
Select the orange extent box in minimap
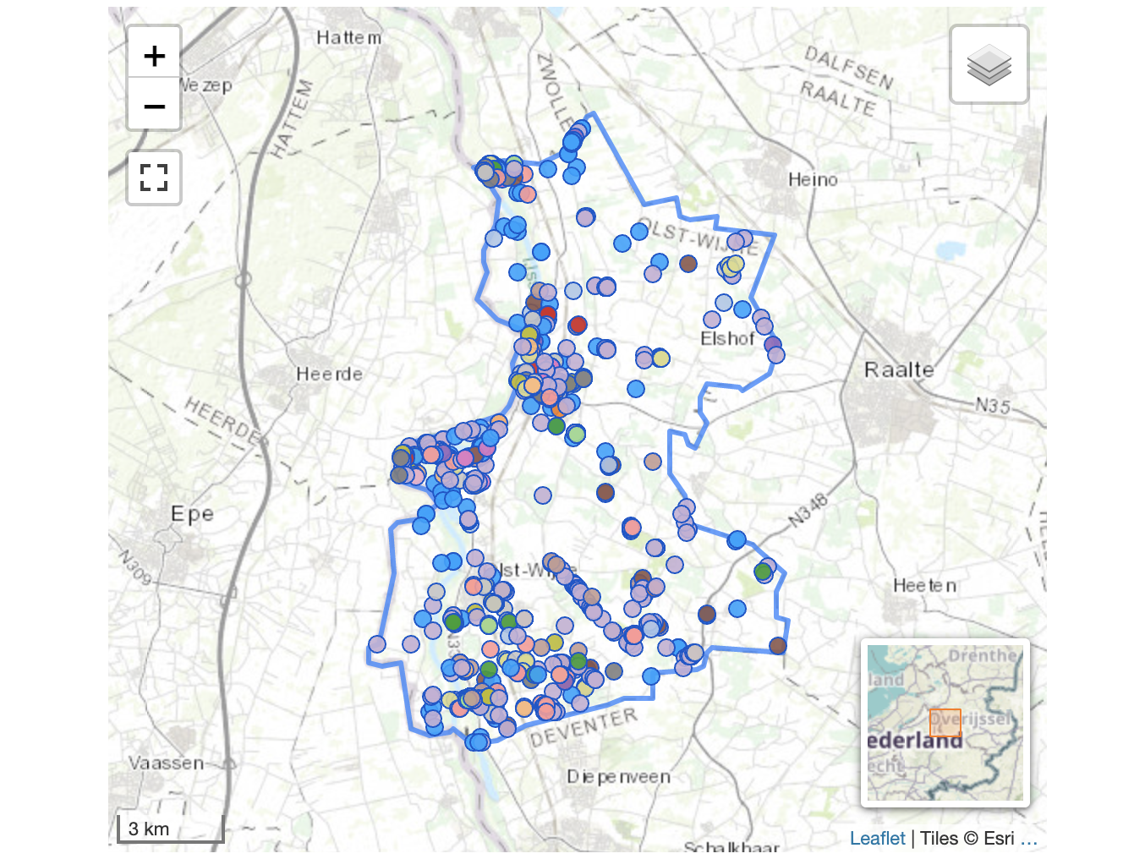click(945, 723)
